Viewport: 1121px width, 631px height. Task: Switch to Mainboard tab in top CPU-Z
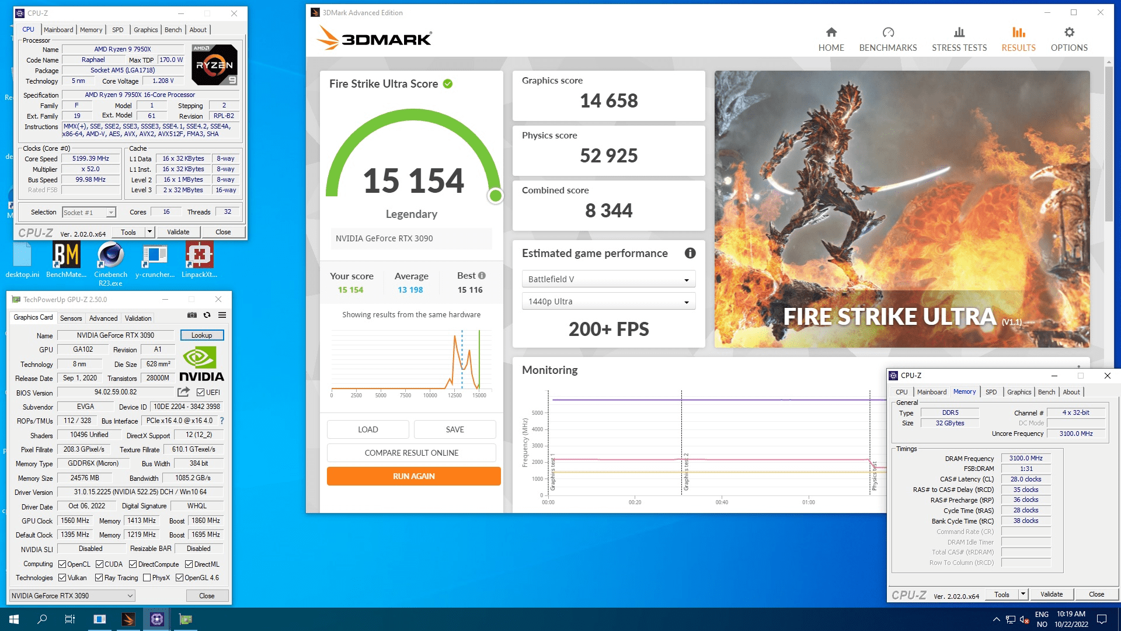(58, 30)
